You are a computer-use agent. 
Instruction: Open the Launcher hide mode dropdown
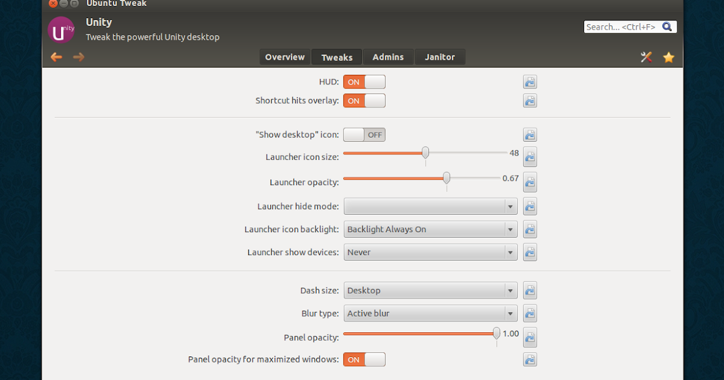[430, 206]
